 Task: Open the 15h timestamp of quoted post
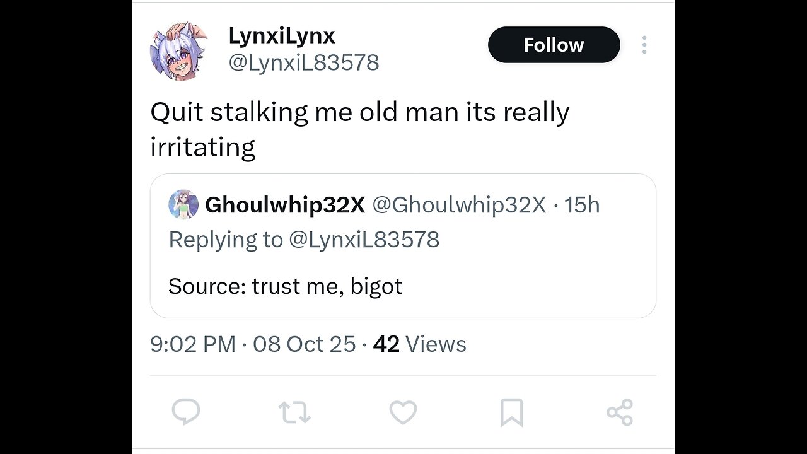(x=582, y=205)
